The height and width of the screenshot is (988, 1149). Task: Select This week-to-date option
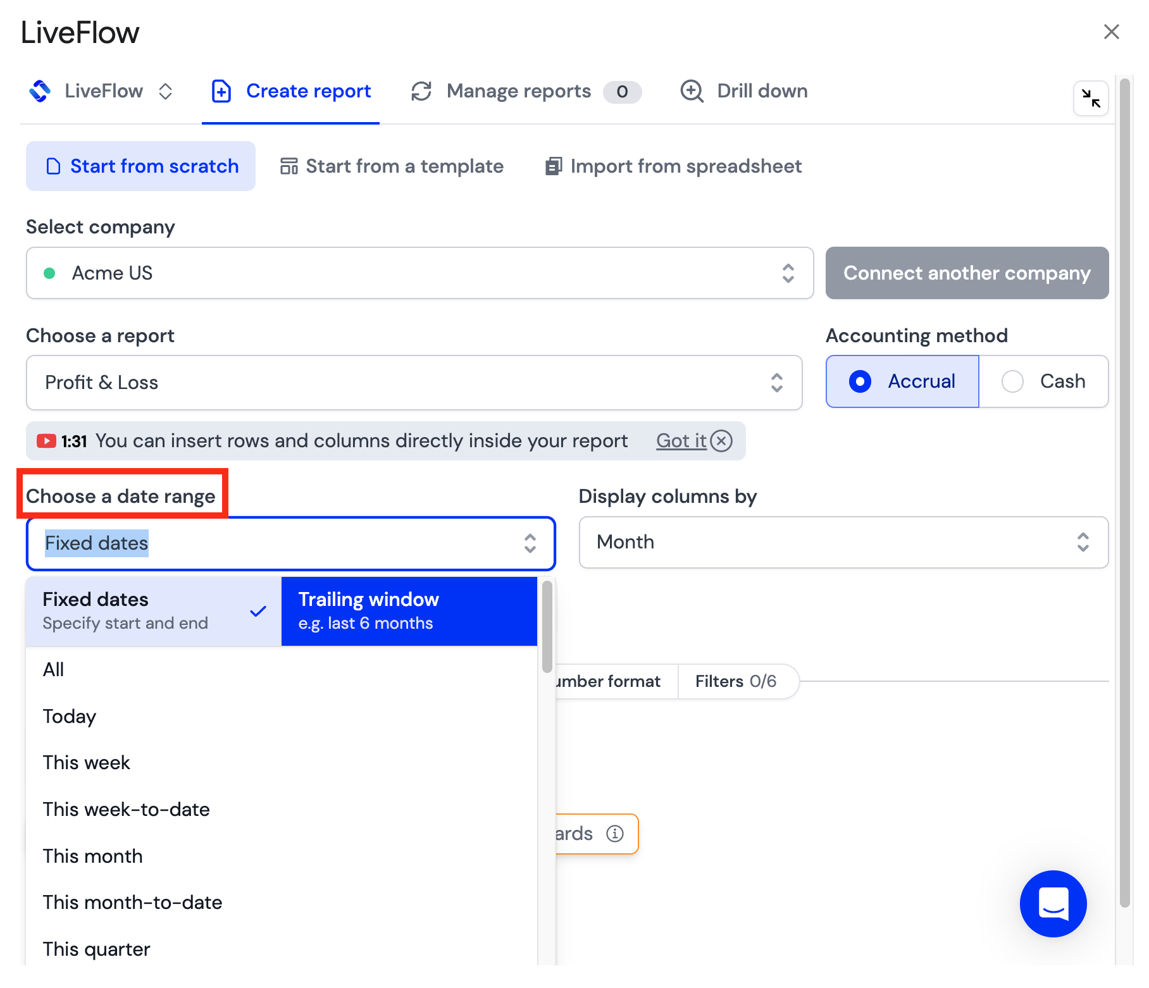282,810
